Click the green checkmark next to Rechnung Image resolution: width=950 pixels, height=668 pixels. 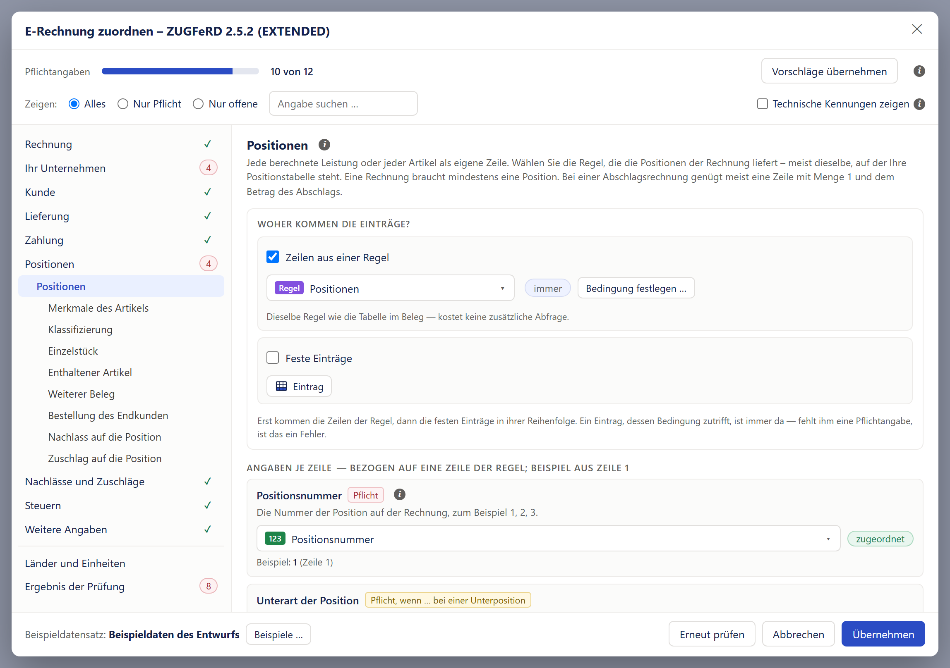coord(208,144)
